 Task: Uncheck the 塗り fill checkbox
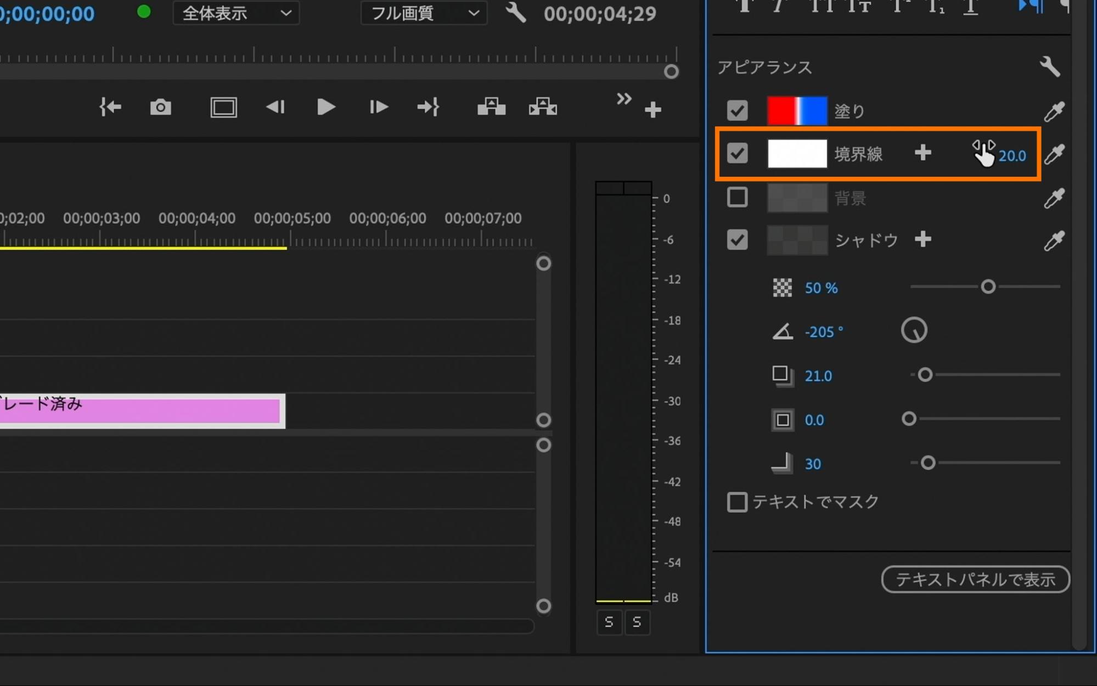737,111
